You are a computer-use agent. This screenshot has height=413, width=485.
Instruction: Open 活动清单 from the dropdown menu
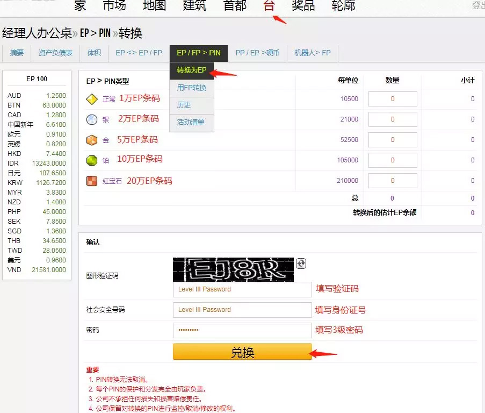pyautogui.click(x=191, y=122)
